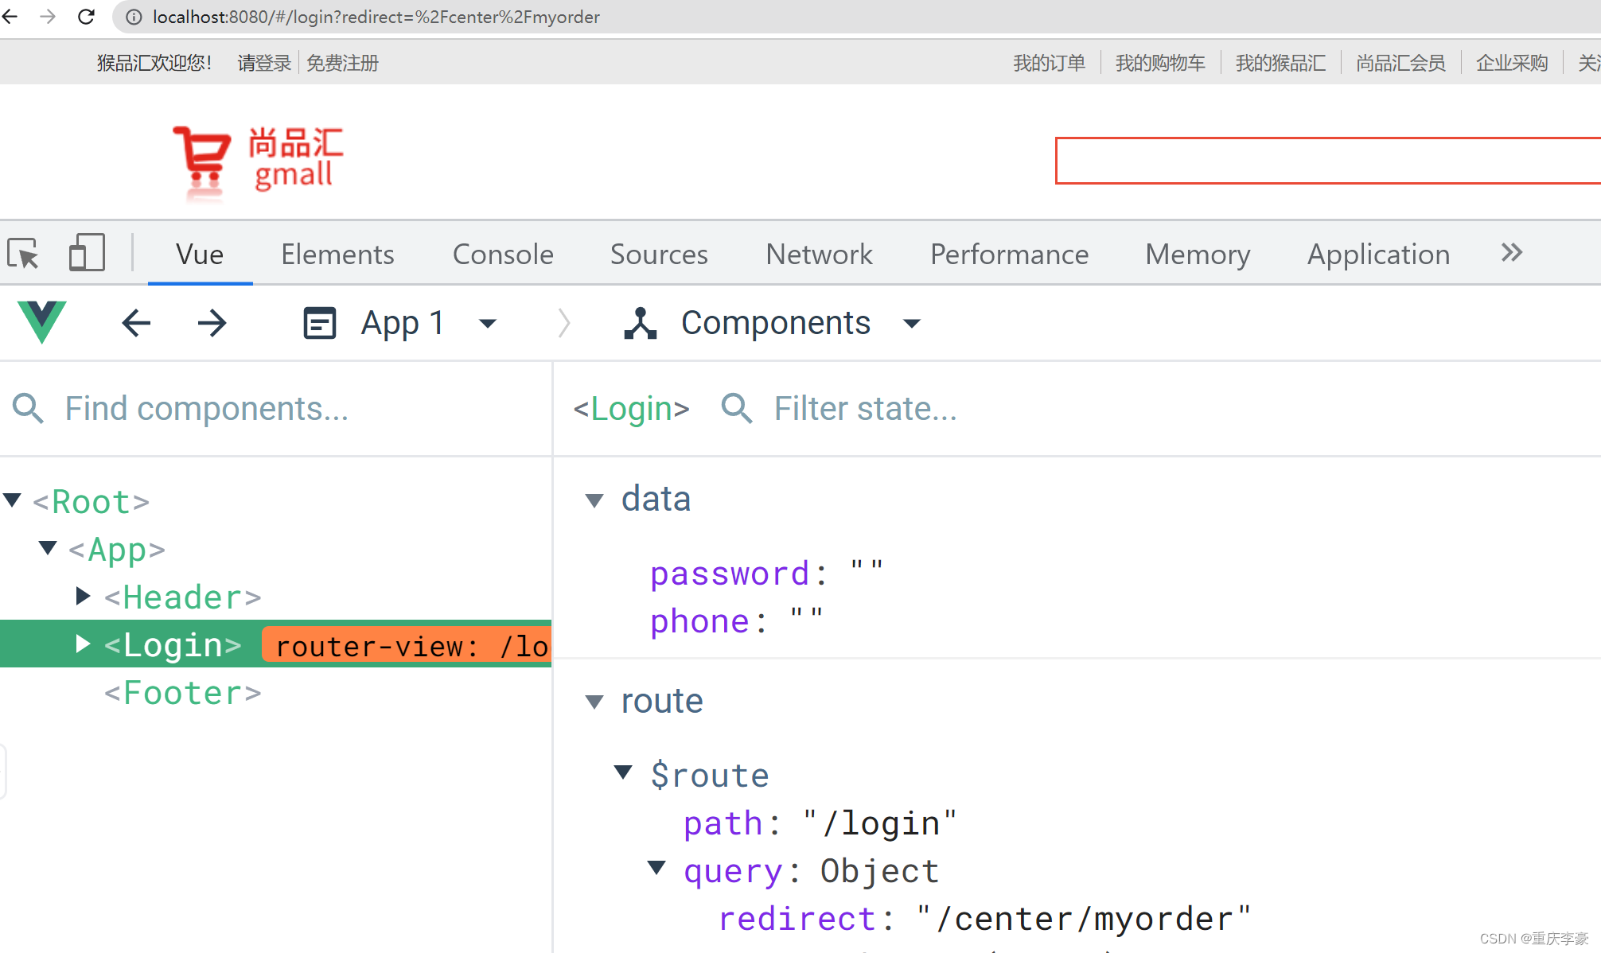Click the Find components search field

(275, 409)
